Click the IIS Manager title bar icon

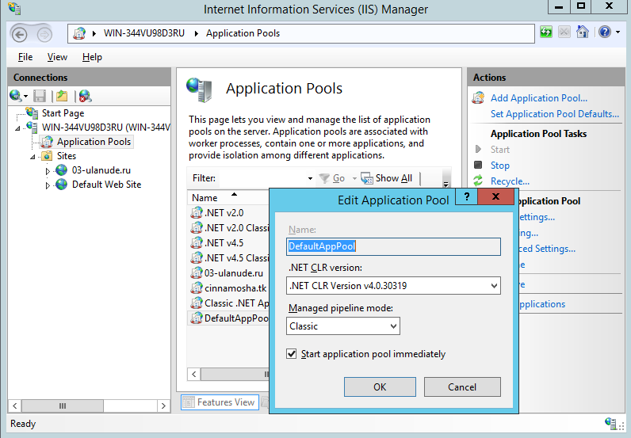(x=14, y=9)
